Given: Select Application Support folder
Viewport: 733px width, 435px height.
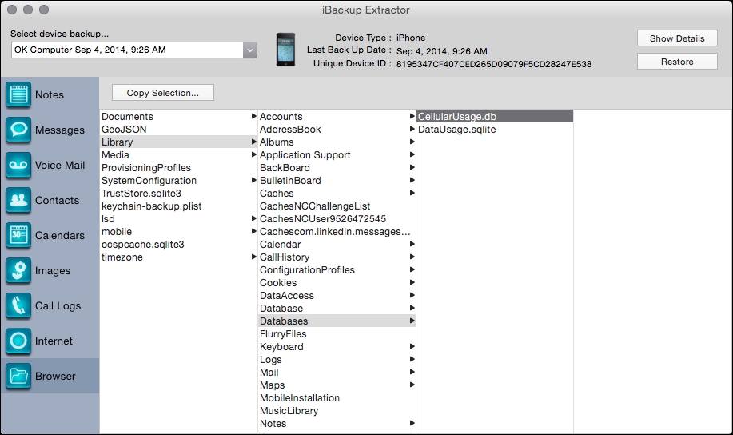Looking at the screenshot, I should click(305, 155).
